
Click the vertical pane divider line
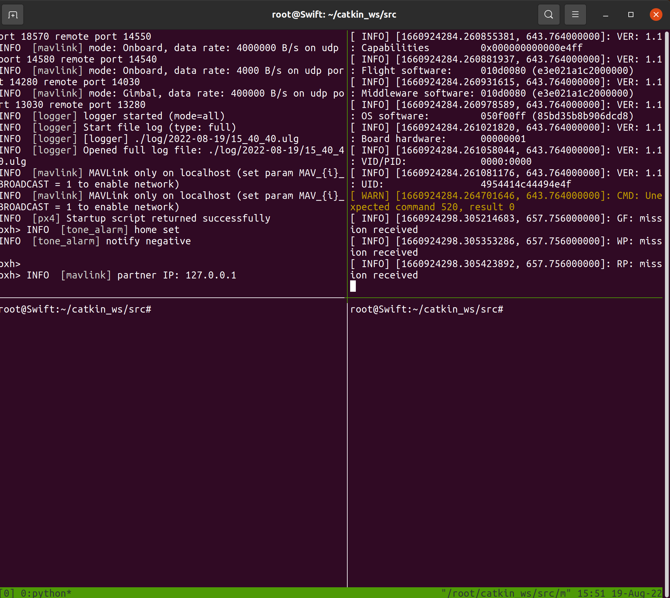[x=347, y=427]
